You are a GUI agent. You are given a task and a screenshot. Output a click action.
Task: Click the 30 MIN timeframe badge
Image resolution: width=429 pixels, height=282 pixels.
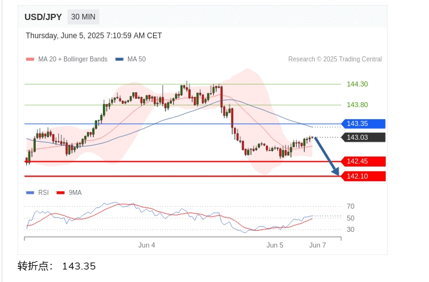(x=83, y=17)
